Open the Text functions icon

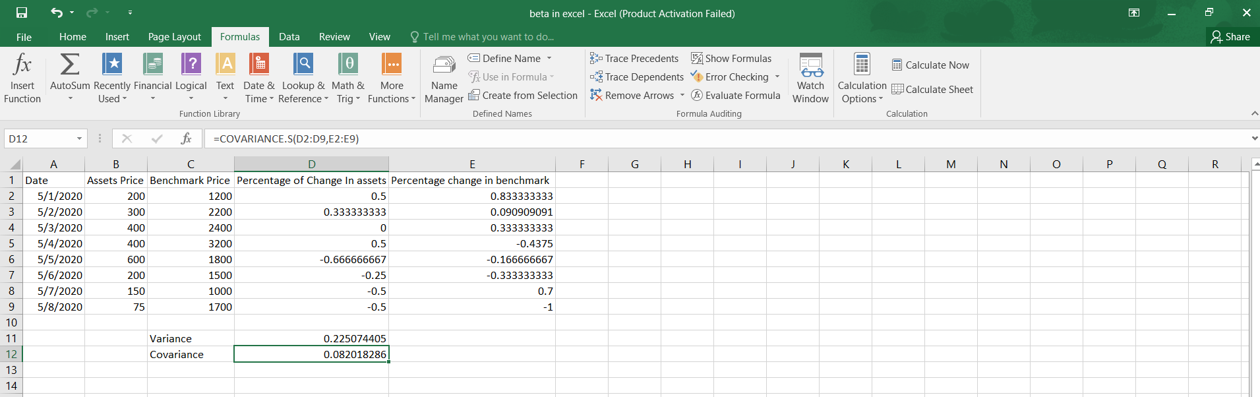coord(225,64)
